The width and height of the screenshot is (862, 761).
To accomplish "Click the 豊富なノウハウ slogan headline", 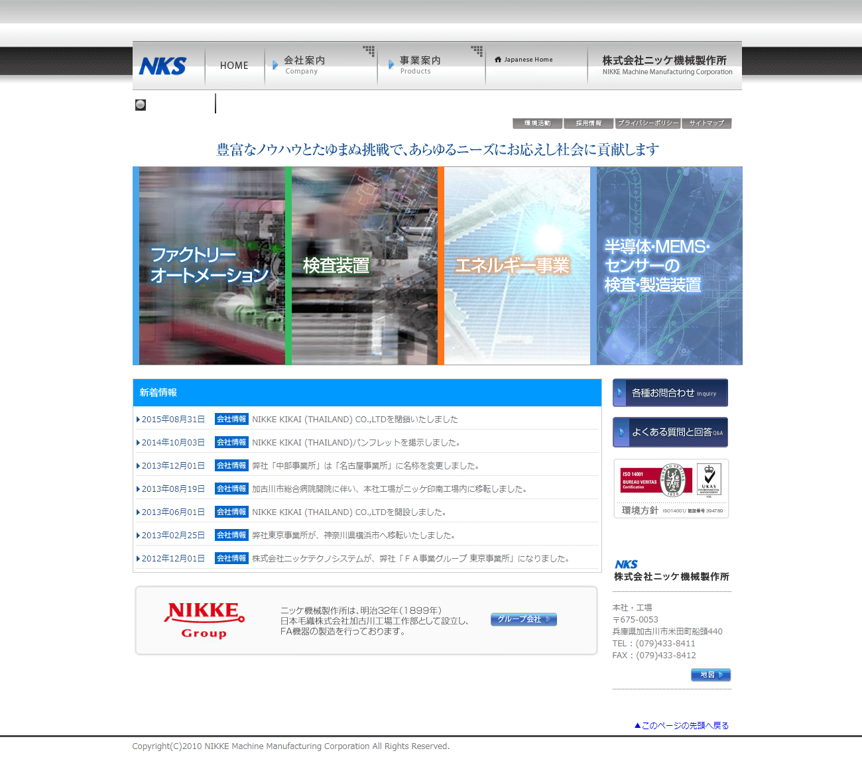I will click(438, 150).
